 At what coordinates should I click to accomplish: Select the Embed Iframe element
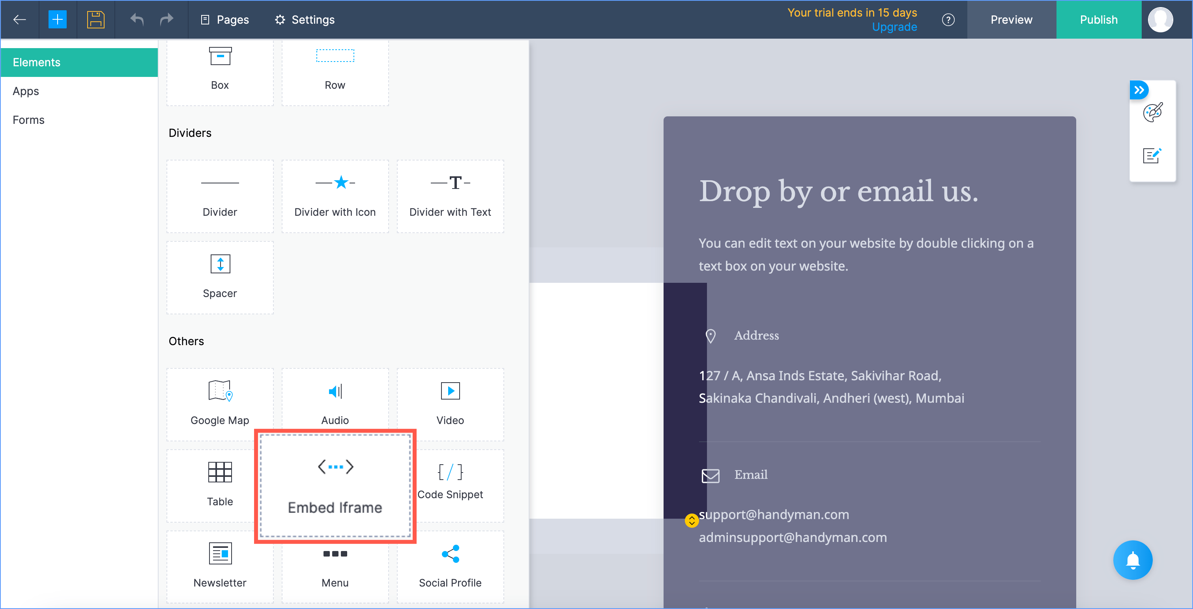(335, 486)
